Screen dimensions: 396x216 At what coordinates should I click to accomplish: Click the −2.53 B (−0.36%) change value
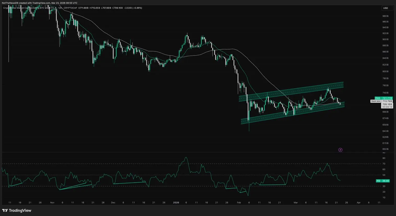click(133, 8)
